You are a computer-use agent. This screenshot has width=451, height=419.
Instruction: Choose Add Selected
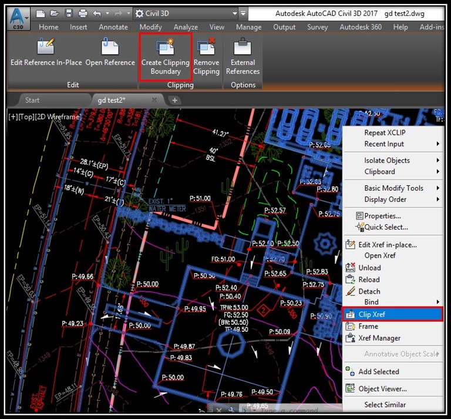393,372
